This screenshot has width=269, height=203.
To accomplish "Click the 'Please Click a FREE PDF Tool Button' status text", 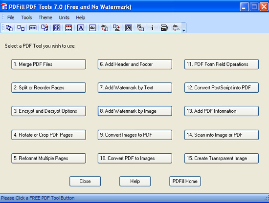I will pyautogui.click(x=38, y=198).
